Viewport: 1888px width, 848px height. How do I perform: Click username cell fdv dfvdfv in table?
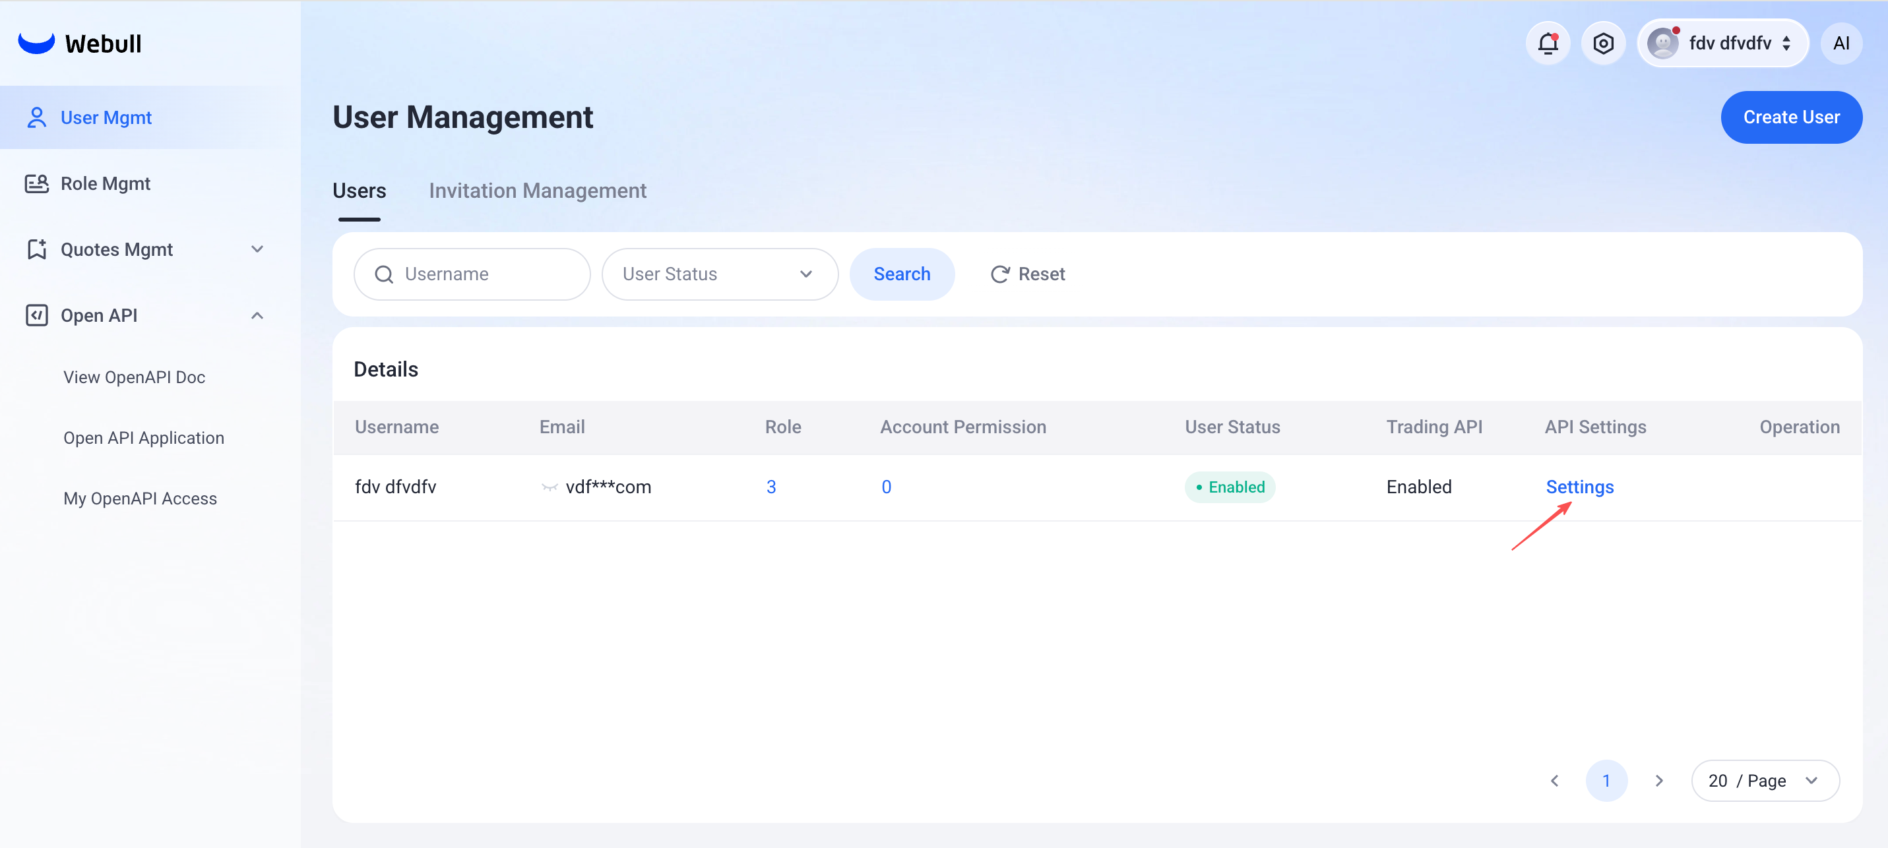click(x=396, y=487)
